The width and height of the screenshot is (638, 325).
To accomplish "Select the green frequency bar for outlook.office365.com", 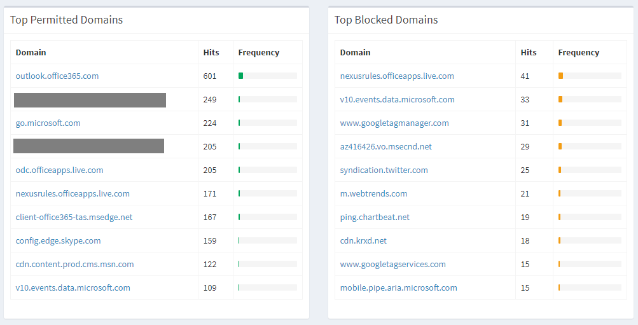I will click(240, 76).
